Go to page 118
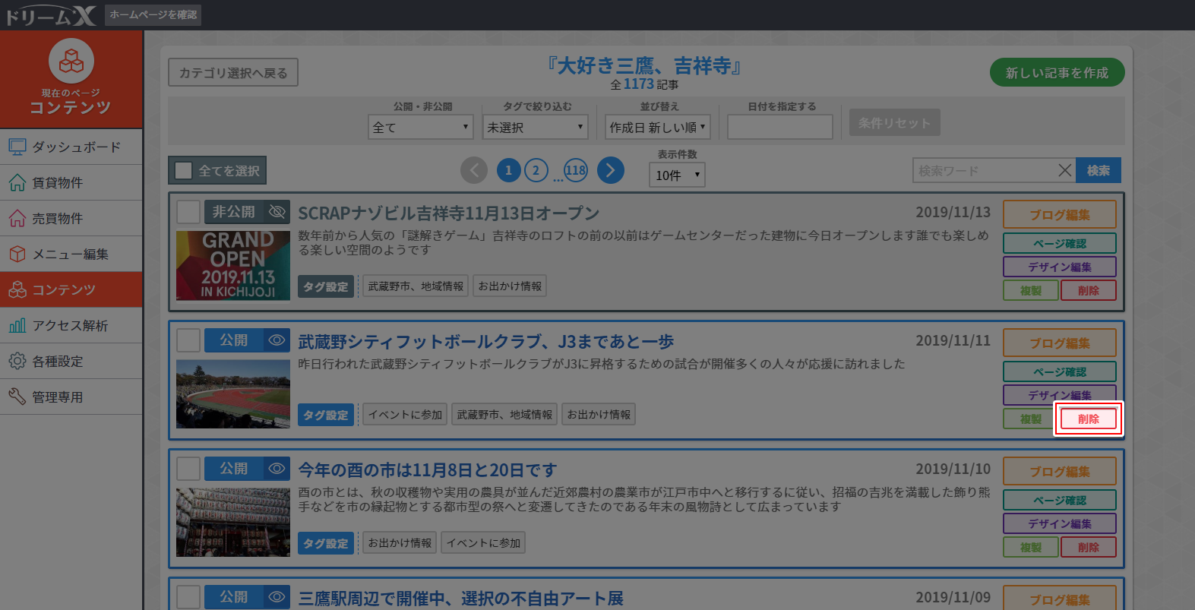Screen dimensions: 1195x610 point(576,170)
